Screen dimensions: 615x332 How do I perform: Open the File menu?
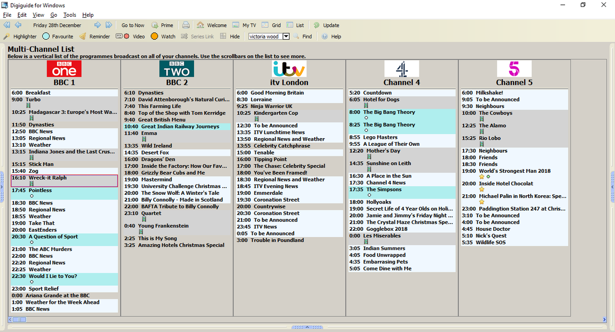pyautogui.click(x=7, y=15)
